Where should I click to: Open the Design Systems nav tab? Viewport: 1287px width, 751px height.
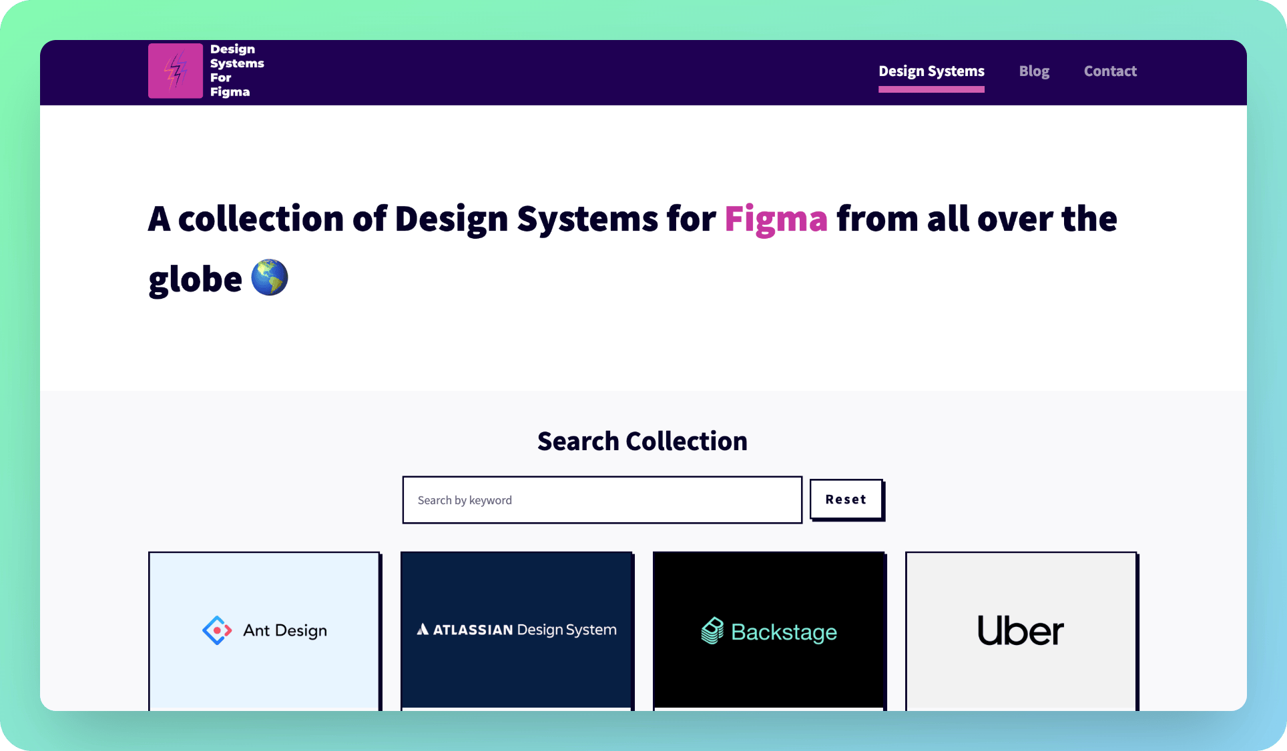click(931, 71)
